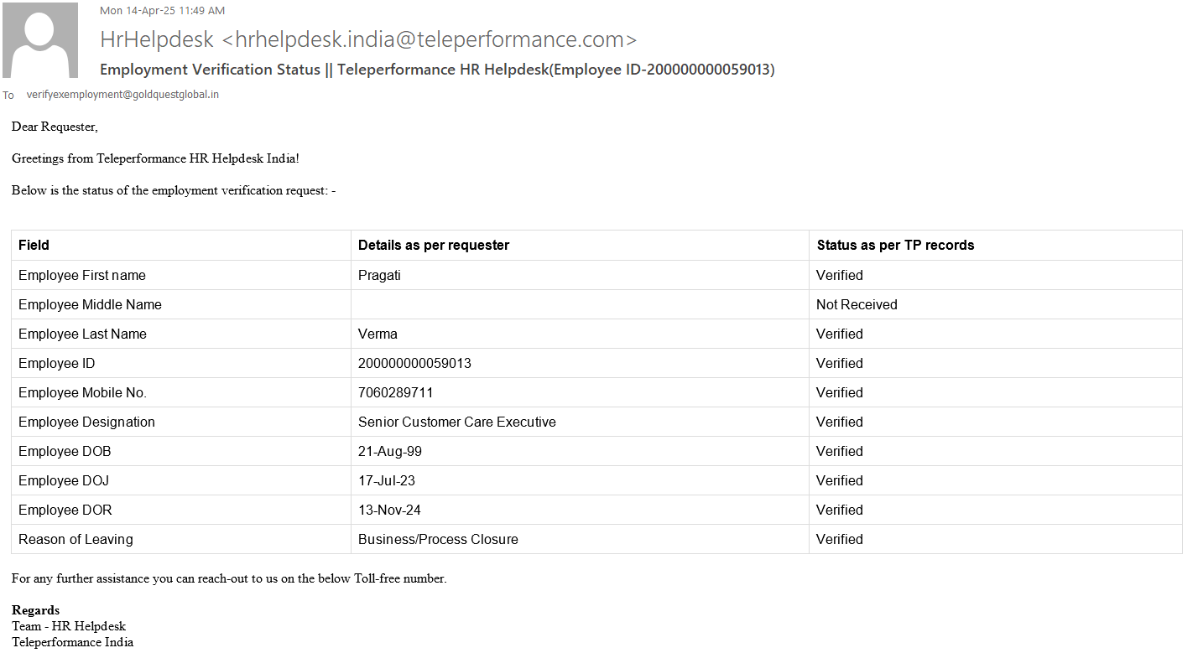This screenshot has height=653, width=1198.
Task: Click the date of joining 17-Jul-23
Action: (387, 480)
